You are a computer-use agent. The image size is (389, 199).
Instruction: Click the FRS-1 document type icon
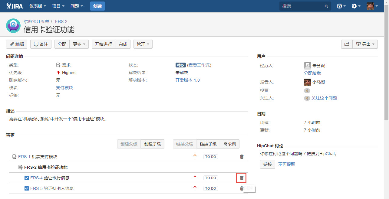pos(14,157)
